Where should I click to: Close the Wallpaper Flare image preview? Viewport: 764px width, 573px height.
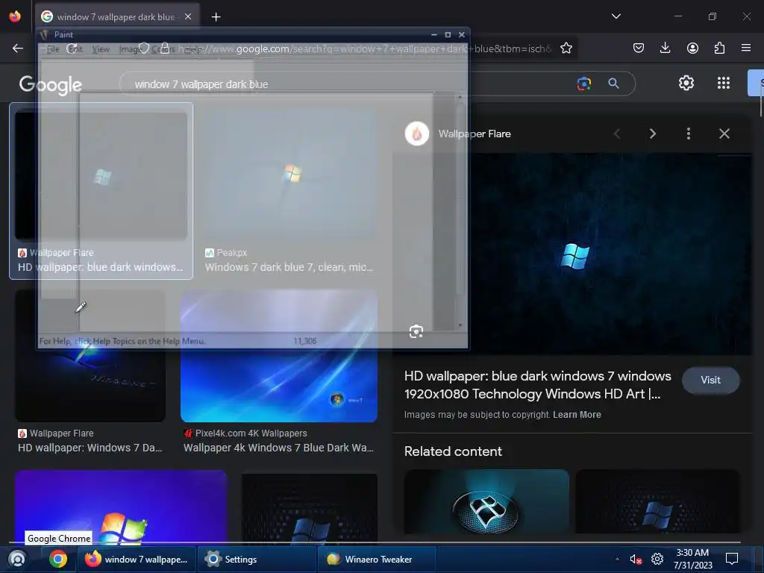(x=724, y=134)
